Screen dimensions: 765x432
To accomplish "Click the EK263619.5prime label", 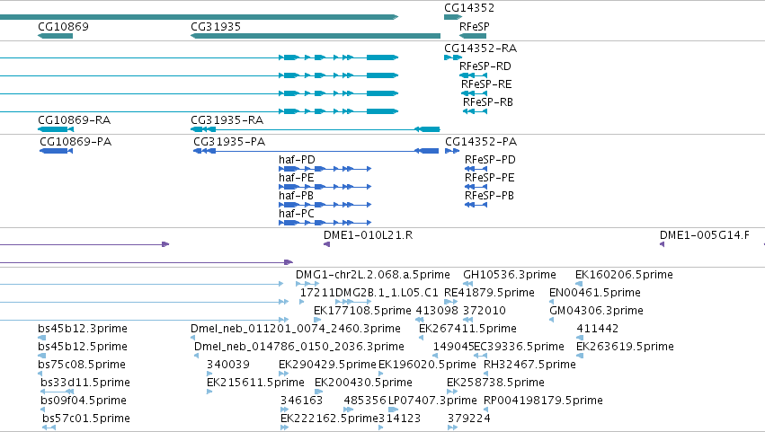I will pyautogui.click(x=625, y=348).
